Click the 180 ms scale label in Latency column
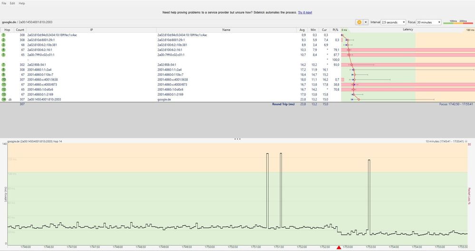This screenshot has height=251, width=475. point(470,30)
